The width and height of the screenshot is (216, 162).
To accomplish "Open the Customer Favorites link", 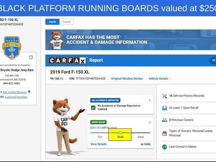I will (x=16, y=97).
